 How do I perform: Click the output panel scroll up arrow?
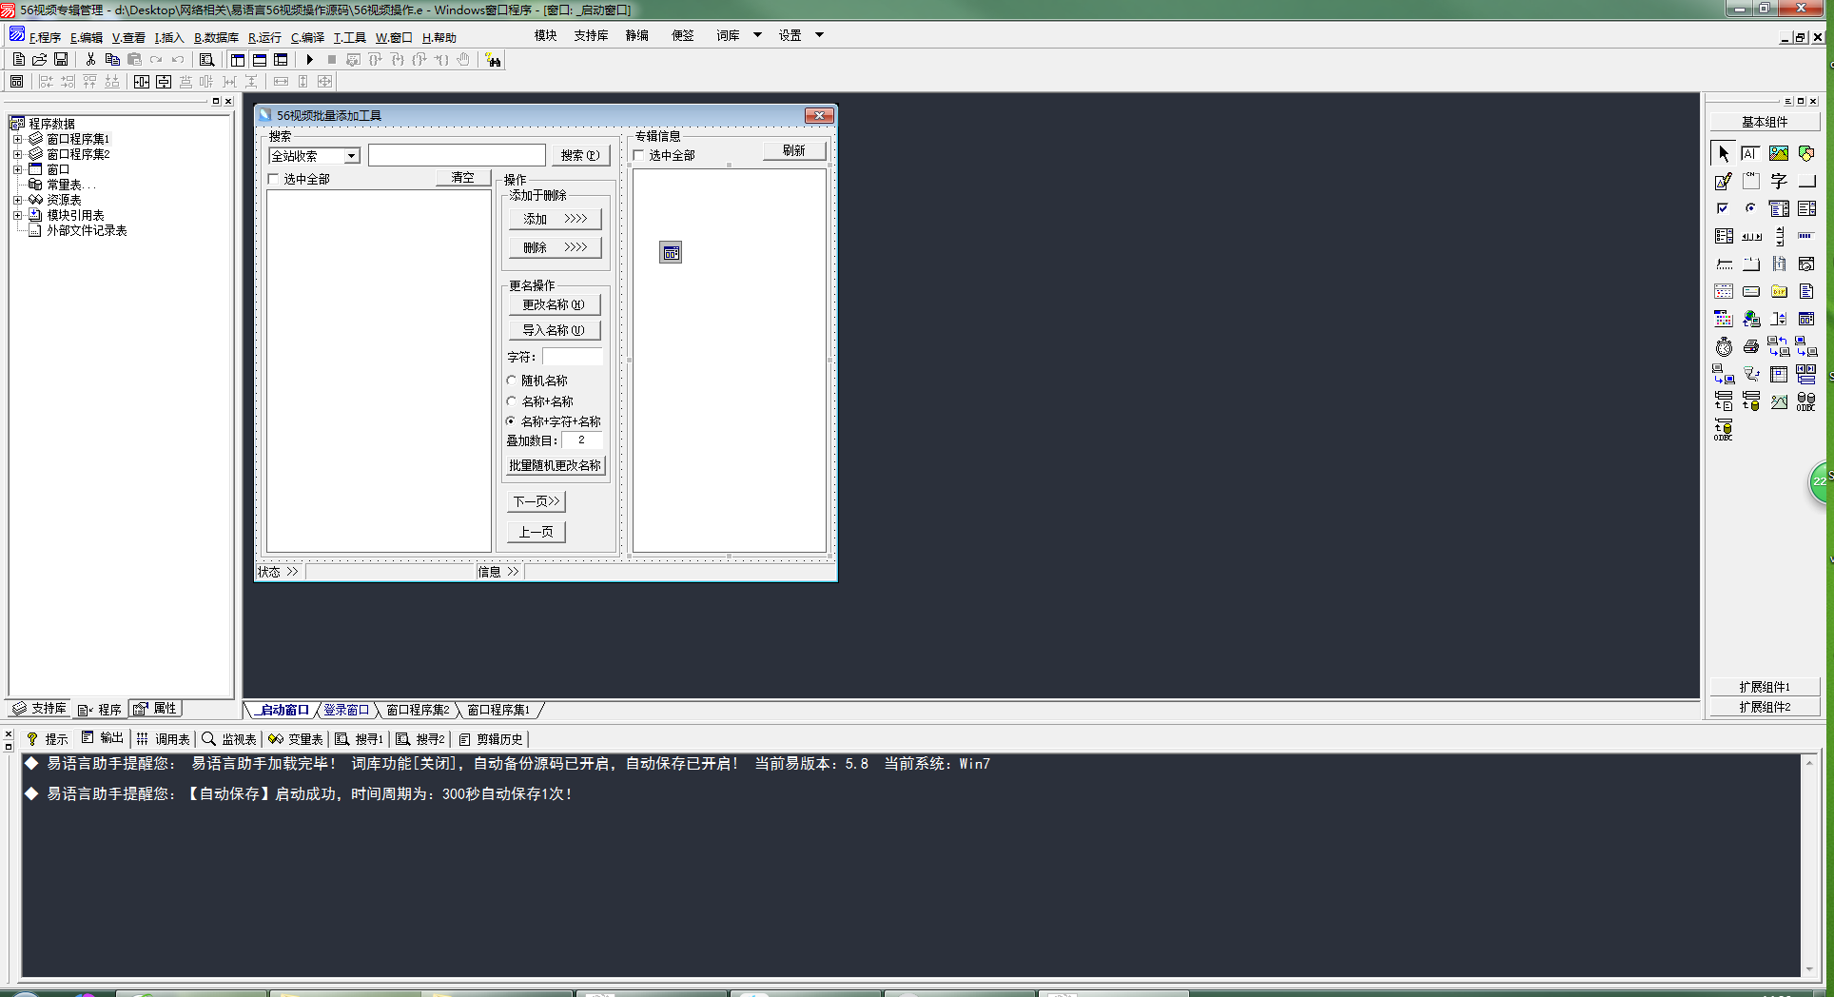pyautogui.click(x=1808, y=763)
